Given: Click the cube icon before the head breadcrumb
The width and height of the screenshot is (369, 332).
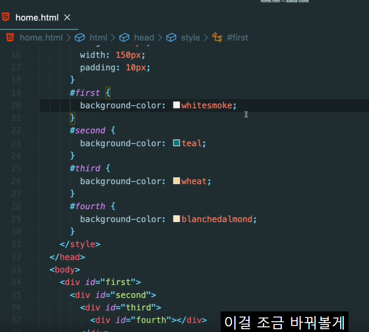Looking at the screenshot, I should [124, 38].
